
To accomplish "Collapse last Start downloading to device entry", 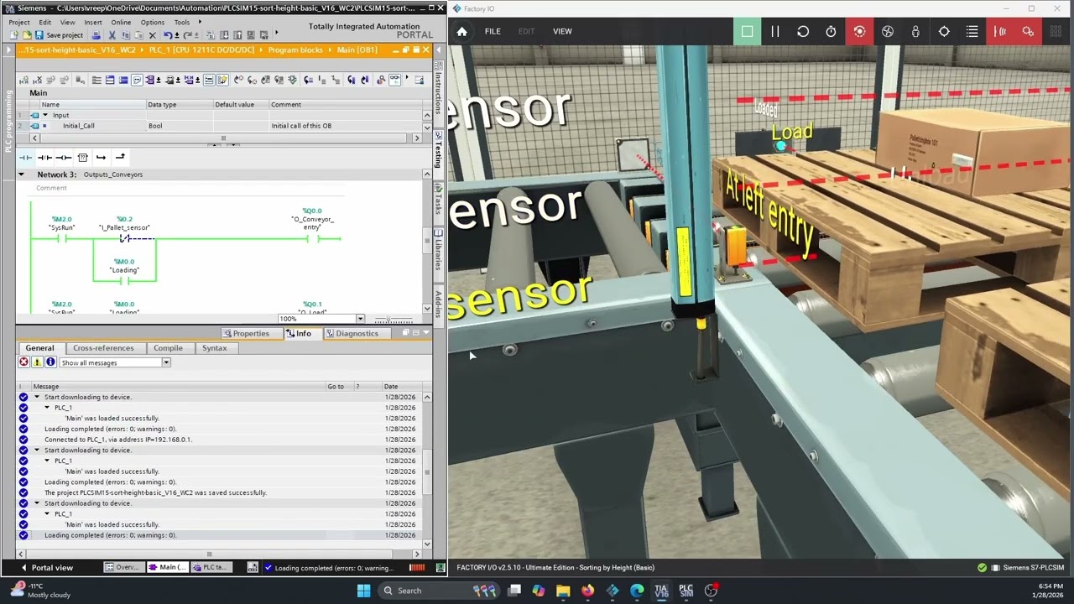I will (x=36, y=503).
